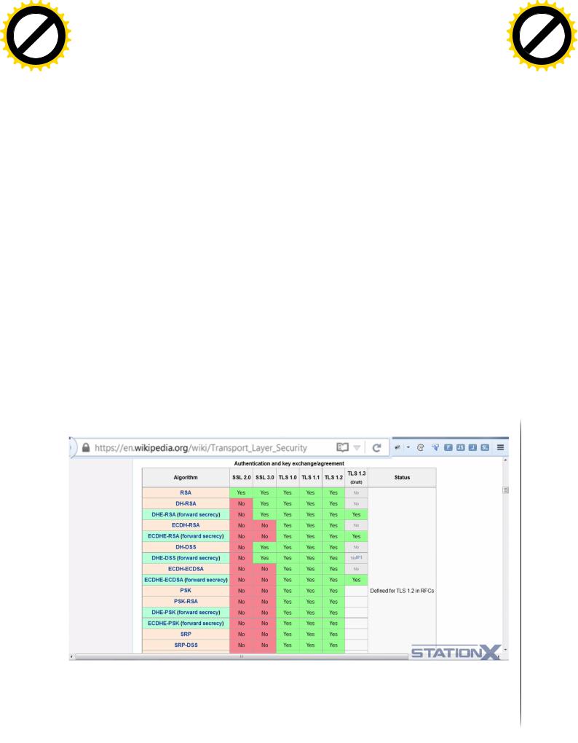Click the Yes in ECDHE-ECDSA row TLS 1.3
The width and height of the screenshot is (578, 743).
point(357,580)
